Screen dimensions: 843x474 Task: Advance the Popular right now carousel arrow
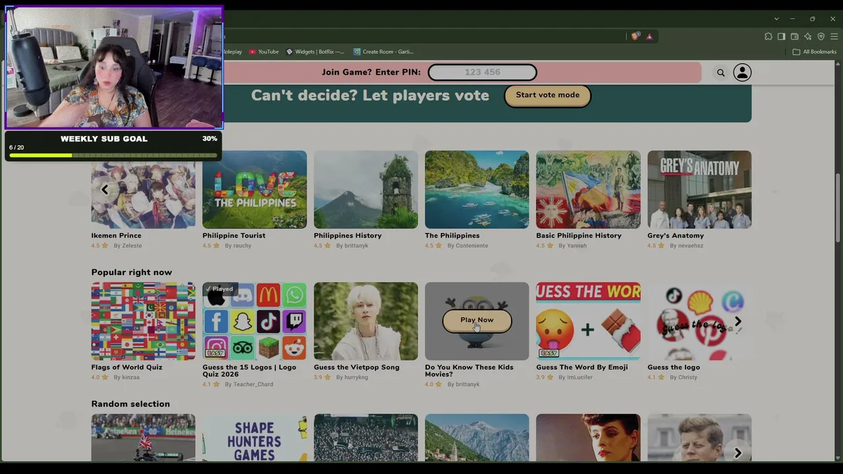pos(738,321)
